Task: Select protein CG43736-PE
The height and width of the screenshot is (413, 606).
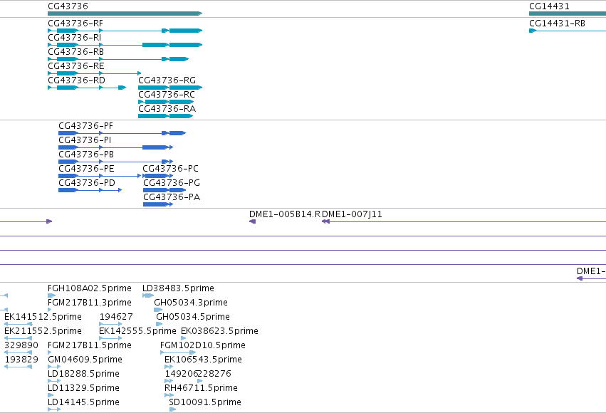Action: 100,176
